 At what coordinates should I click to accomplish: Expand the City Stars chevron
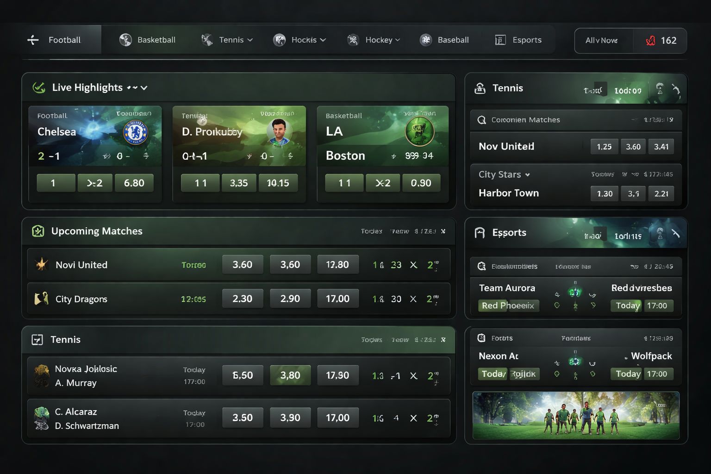527,175
